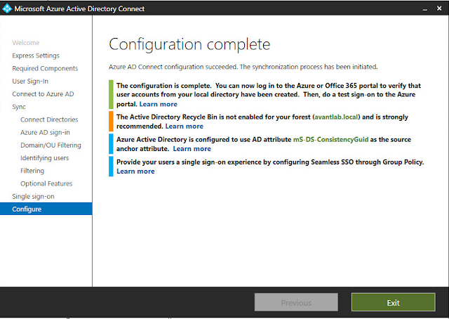Open Optional Features sub-step
This screenshot has height=319, width=449.
tap(46, 183)
